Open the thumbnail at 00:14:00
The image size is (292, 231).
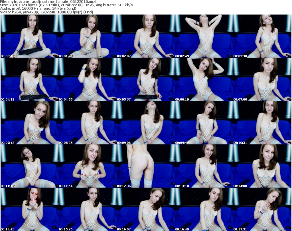pos(262,166)
